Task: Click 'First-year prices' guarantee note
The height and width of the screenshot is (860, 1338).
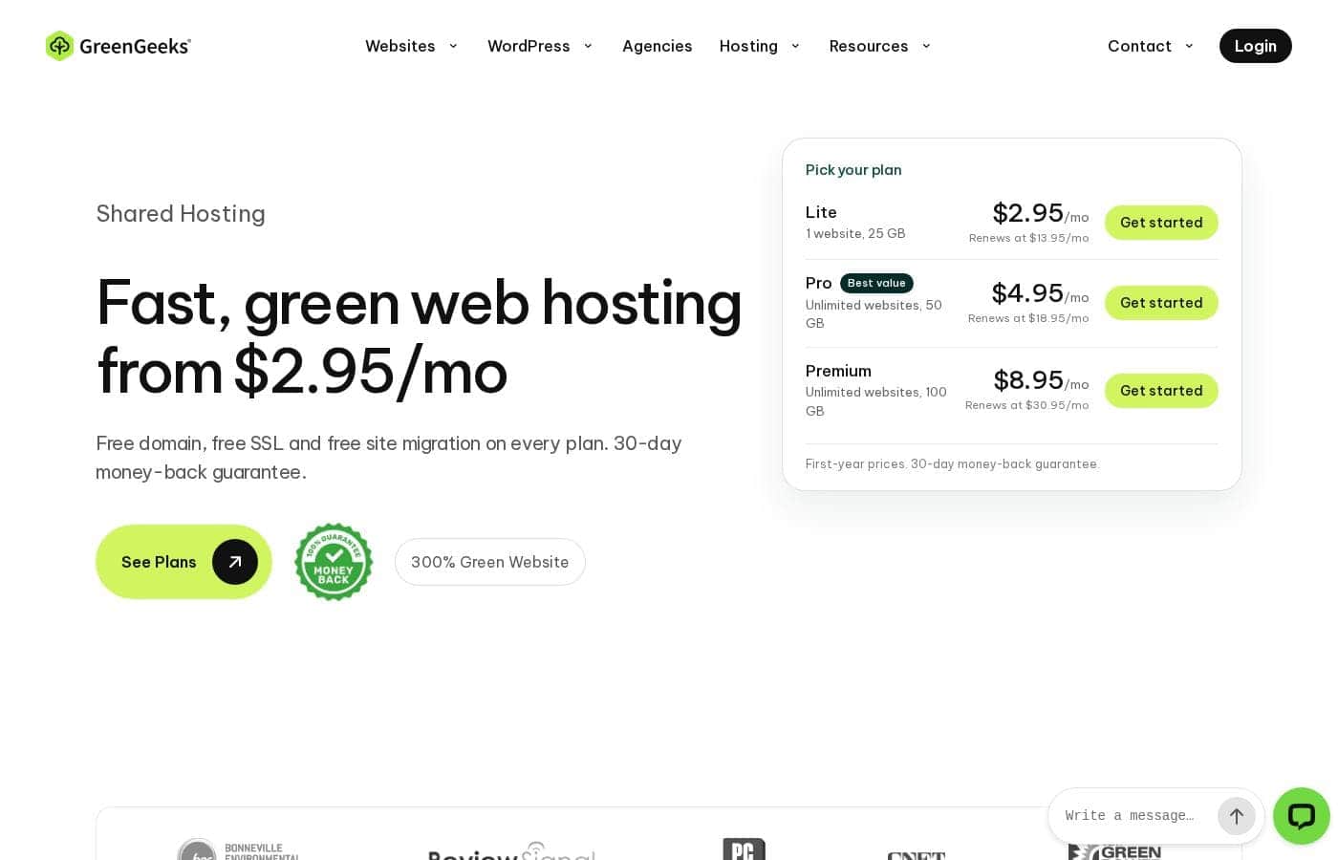Action: 953,463
